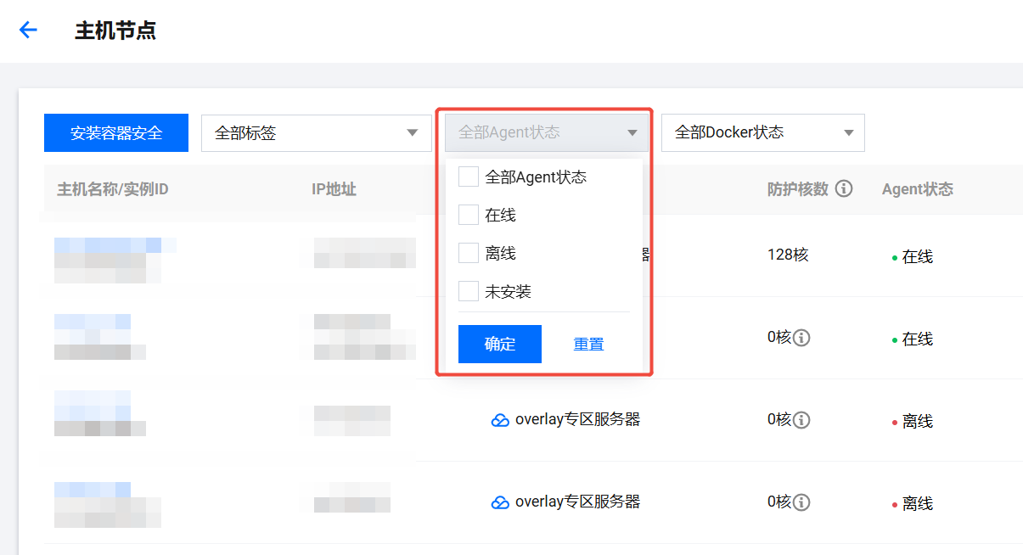This screenshot has width=1023, height=555.
Task: Click info icon beside 0核 in third row
Action: point(801,420)
